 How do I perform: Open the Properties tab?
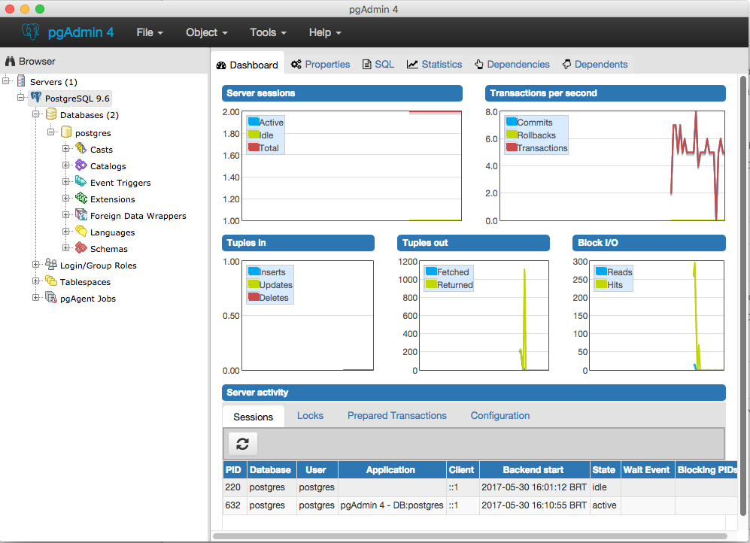click(320, 64)
